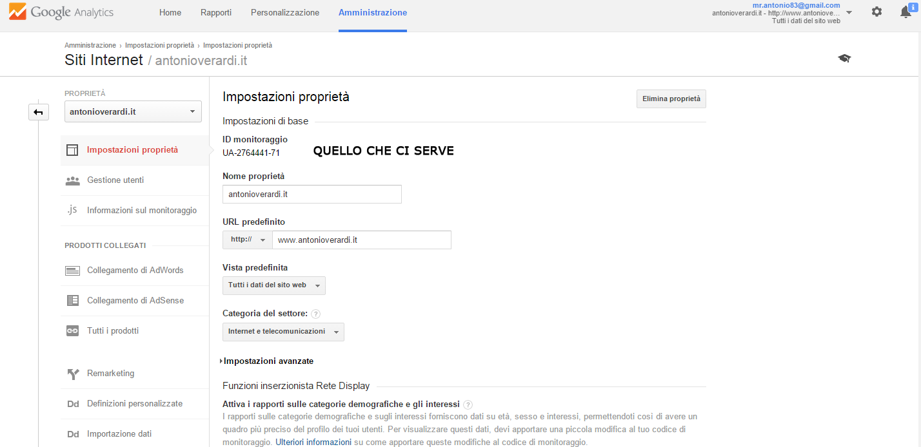
Task: Open the notifications bell icon
Action: tap(906, 12)
